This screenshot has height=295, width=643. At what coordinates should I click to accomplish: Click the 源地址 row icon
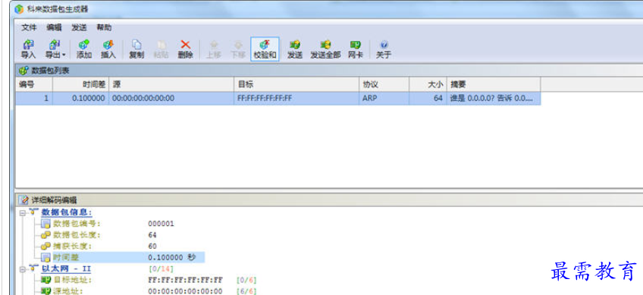(46, 291)
